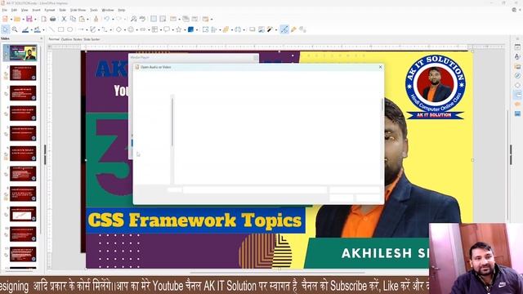Image resolution: width=523 pixels, height=294 pixels.
Task: Click the Stars and Banners icon
Action: click(x=178, y=29)
